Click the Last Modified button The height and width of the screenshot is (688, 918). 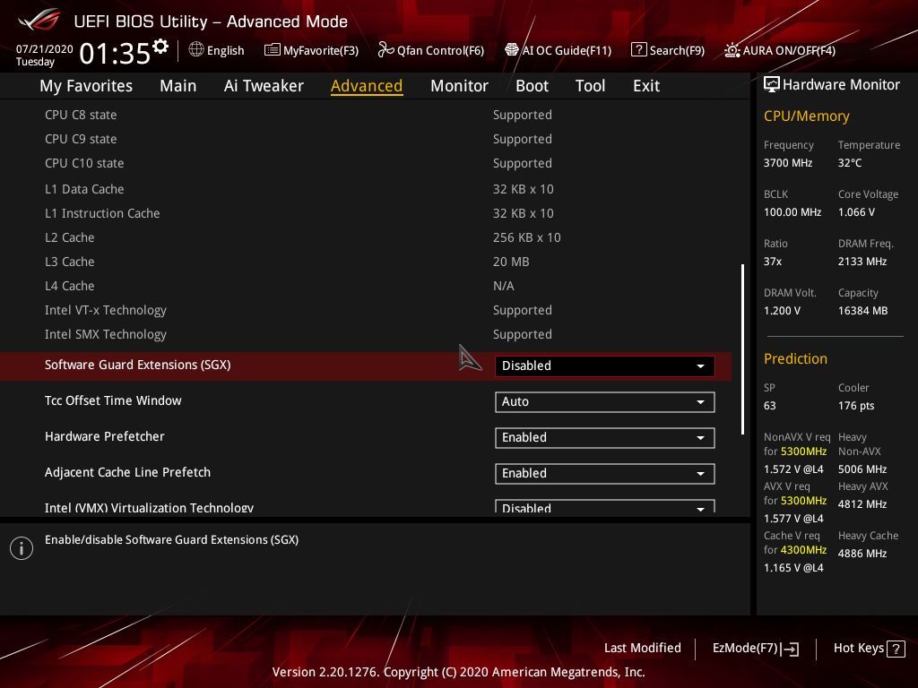click(x=642, y=649)
